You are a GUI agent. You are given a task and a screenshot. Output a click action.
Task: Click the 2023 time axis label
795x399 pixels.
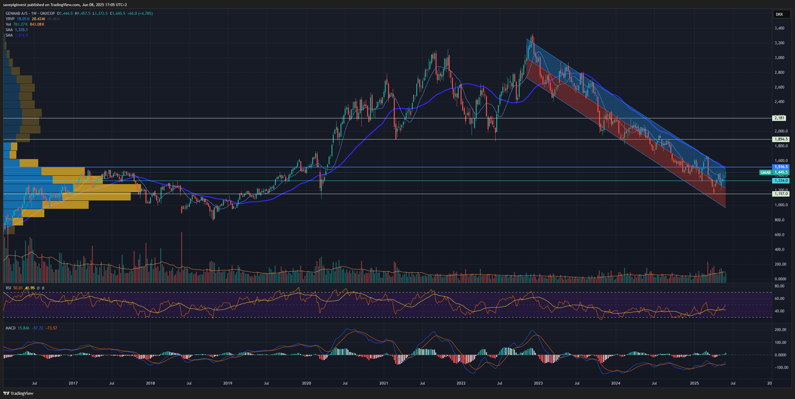(538, 383)
